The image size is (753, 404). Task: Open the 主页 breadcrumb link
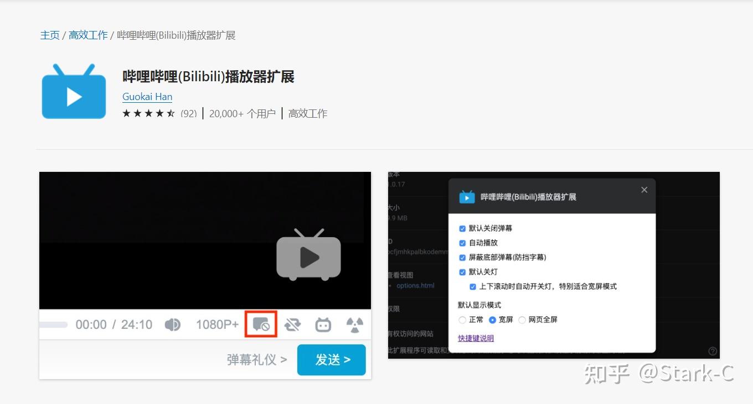click(x=50, y=35)
